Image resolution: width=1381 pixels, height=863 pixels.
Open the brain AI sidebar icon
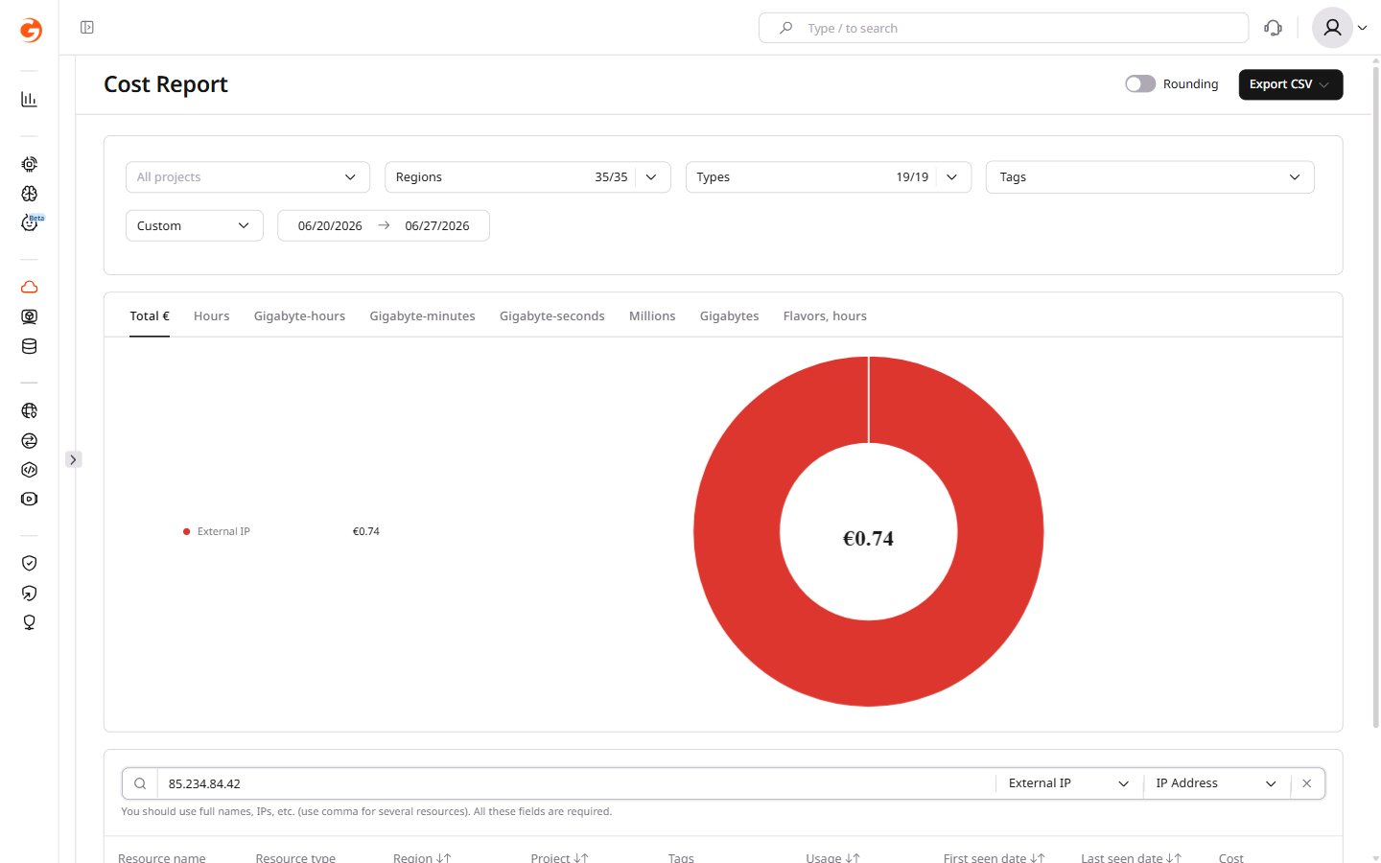coord(30,194)
